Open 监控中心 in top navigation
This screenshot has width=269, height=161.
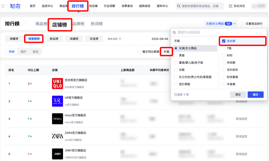coord(47,6)
